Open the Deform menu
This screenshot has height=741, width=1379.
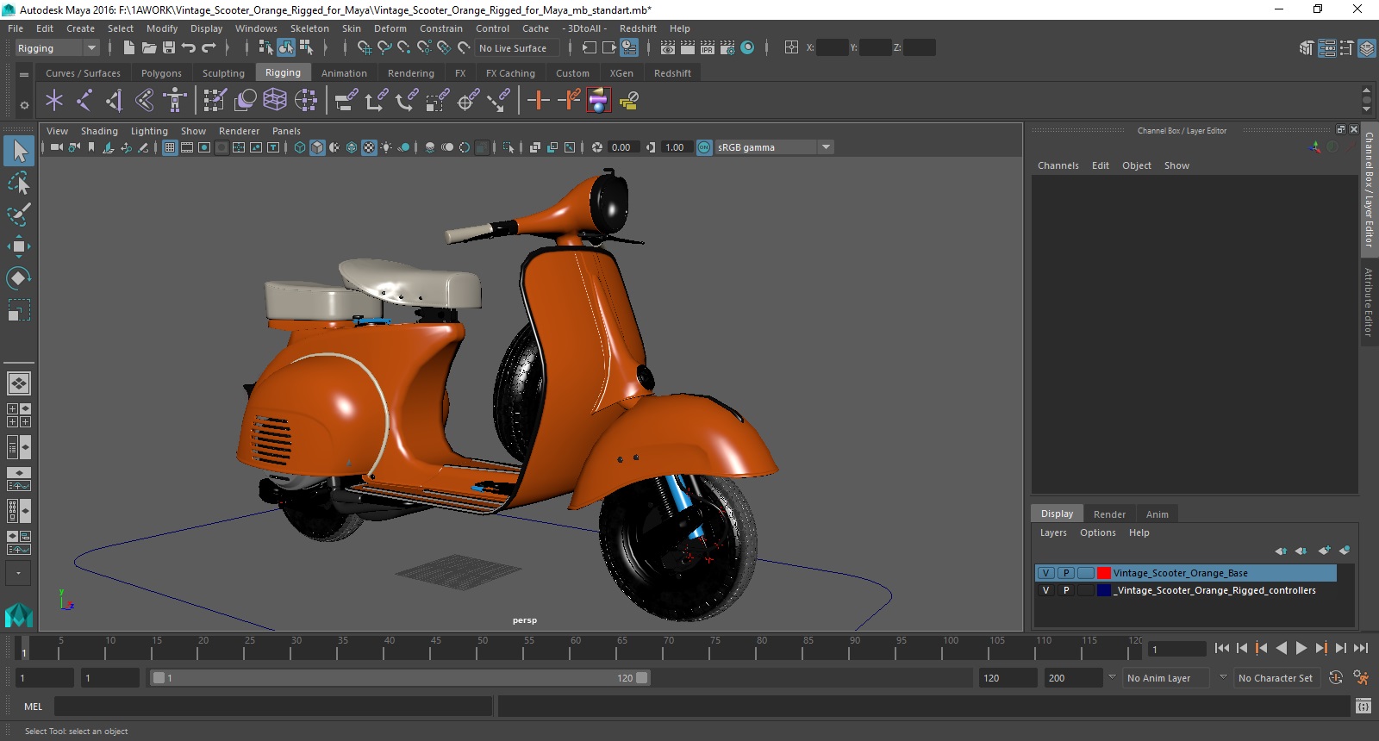(390, 28)
